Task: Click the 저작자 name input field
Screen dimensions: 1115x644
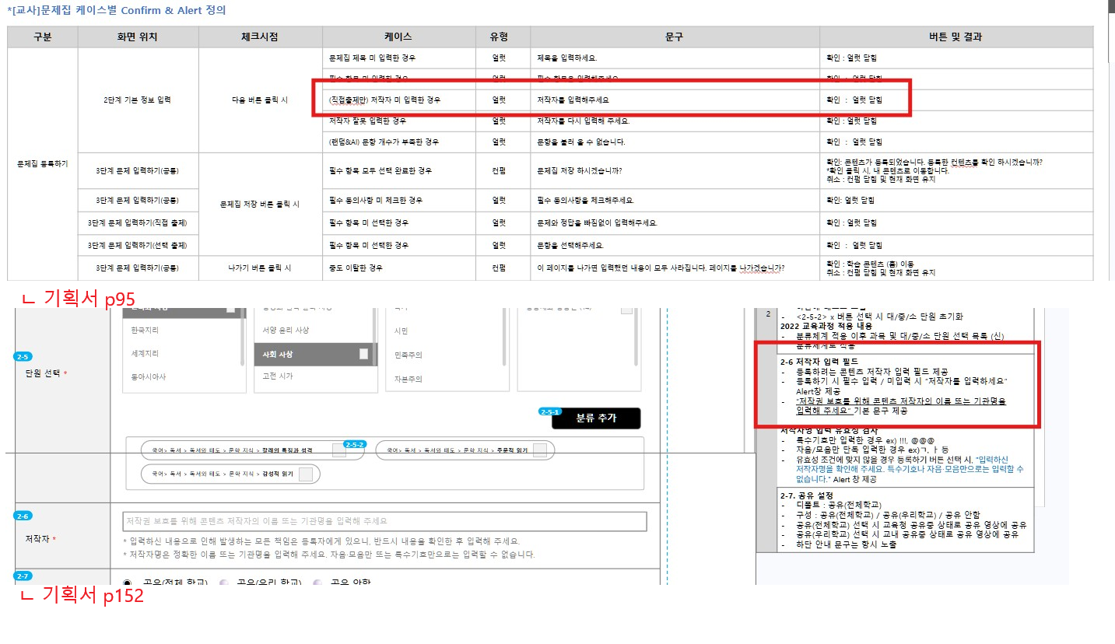Action: tap(384, 521)
